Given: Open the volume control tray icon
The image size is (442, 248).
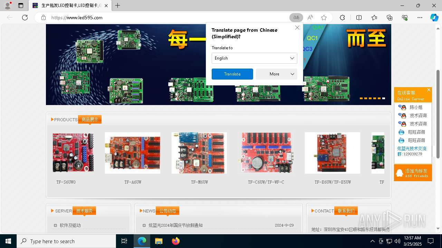Looking at the screenshot, I should pos(397,241).
